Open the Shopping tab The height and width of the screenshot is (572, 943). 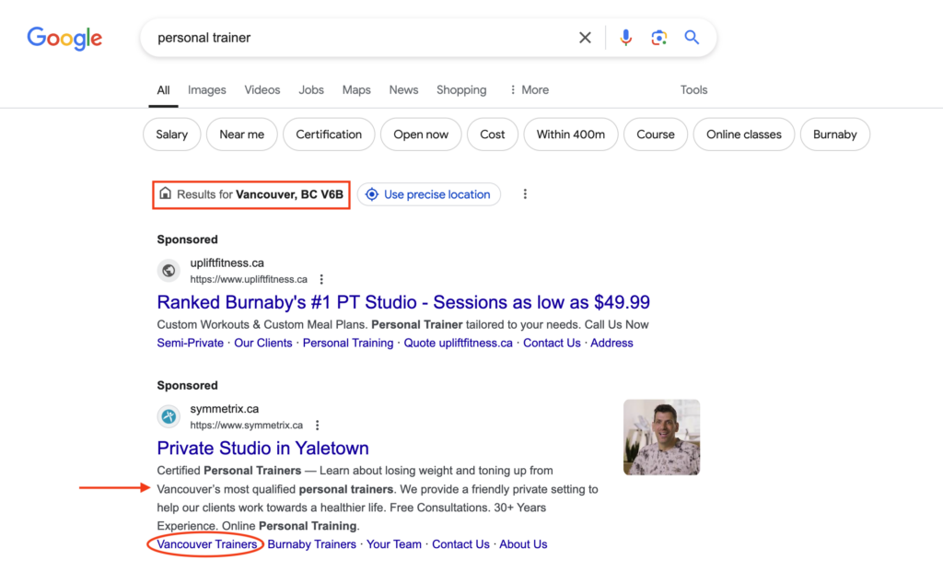(x=461, y=90)
